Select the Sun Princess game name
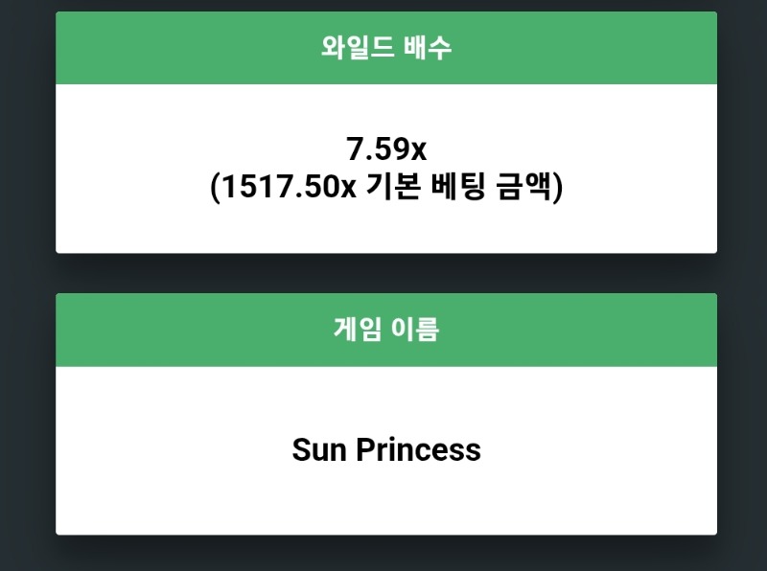Viewport: 767px width, 571px height. tap(385, 449)
